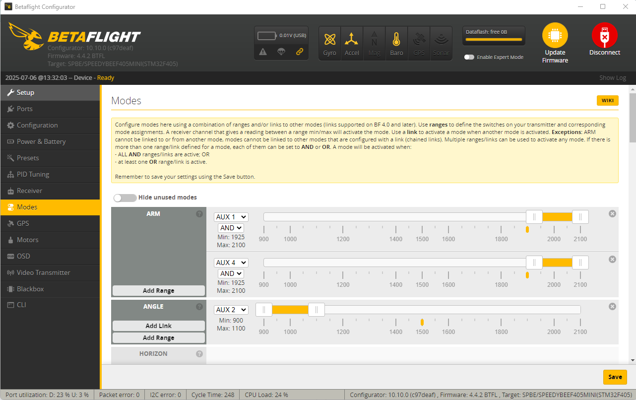This screenshot has height=400, width=636.
Task: Click the Gyro sensor icon
Action: click(329, 44)
